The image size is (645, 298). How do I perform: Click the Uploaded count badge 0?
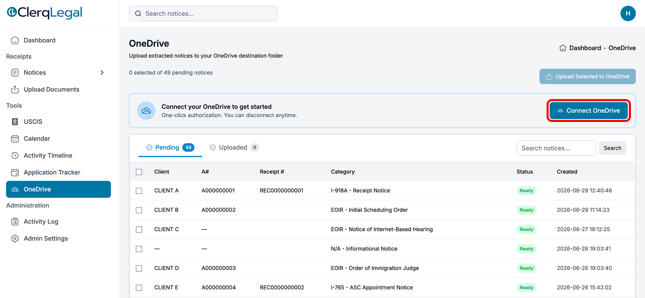255,147
